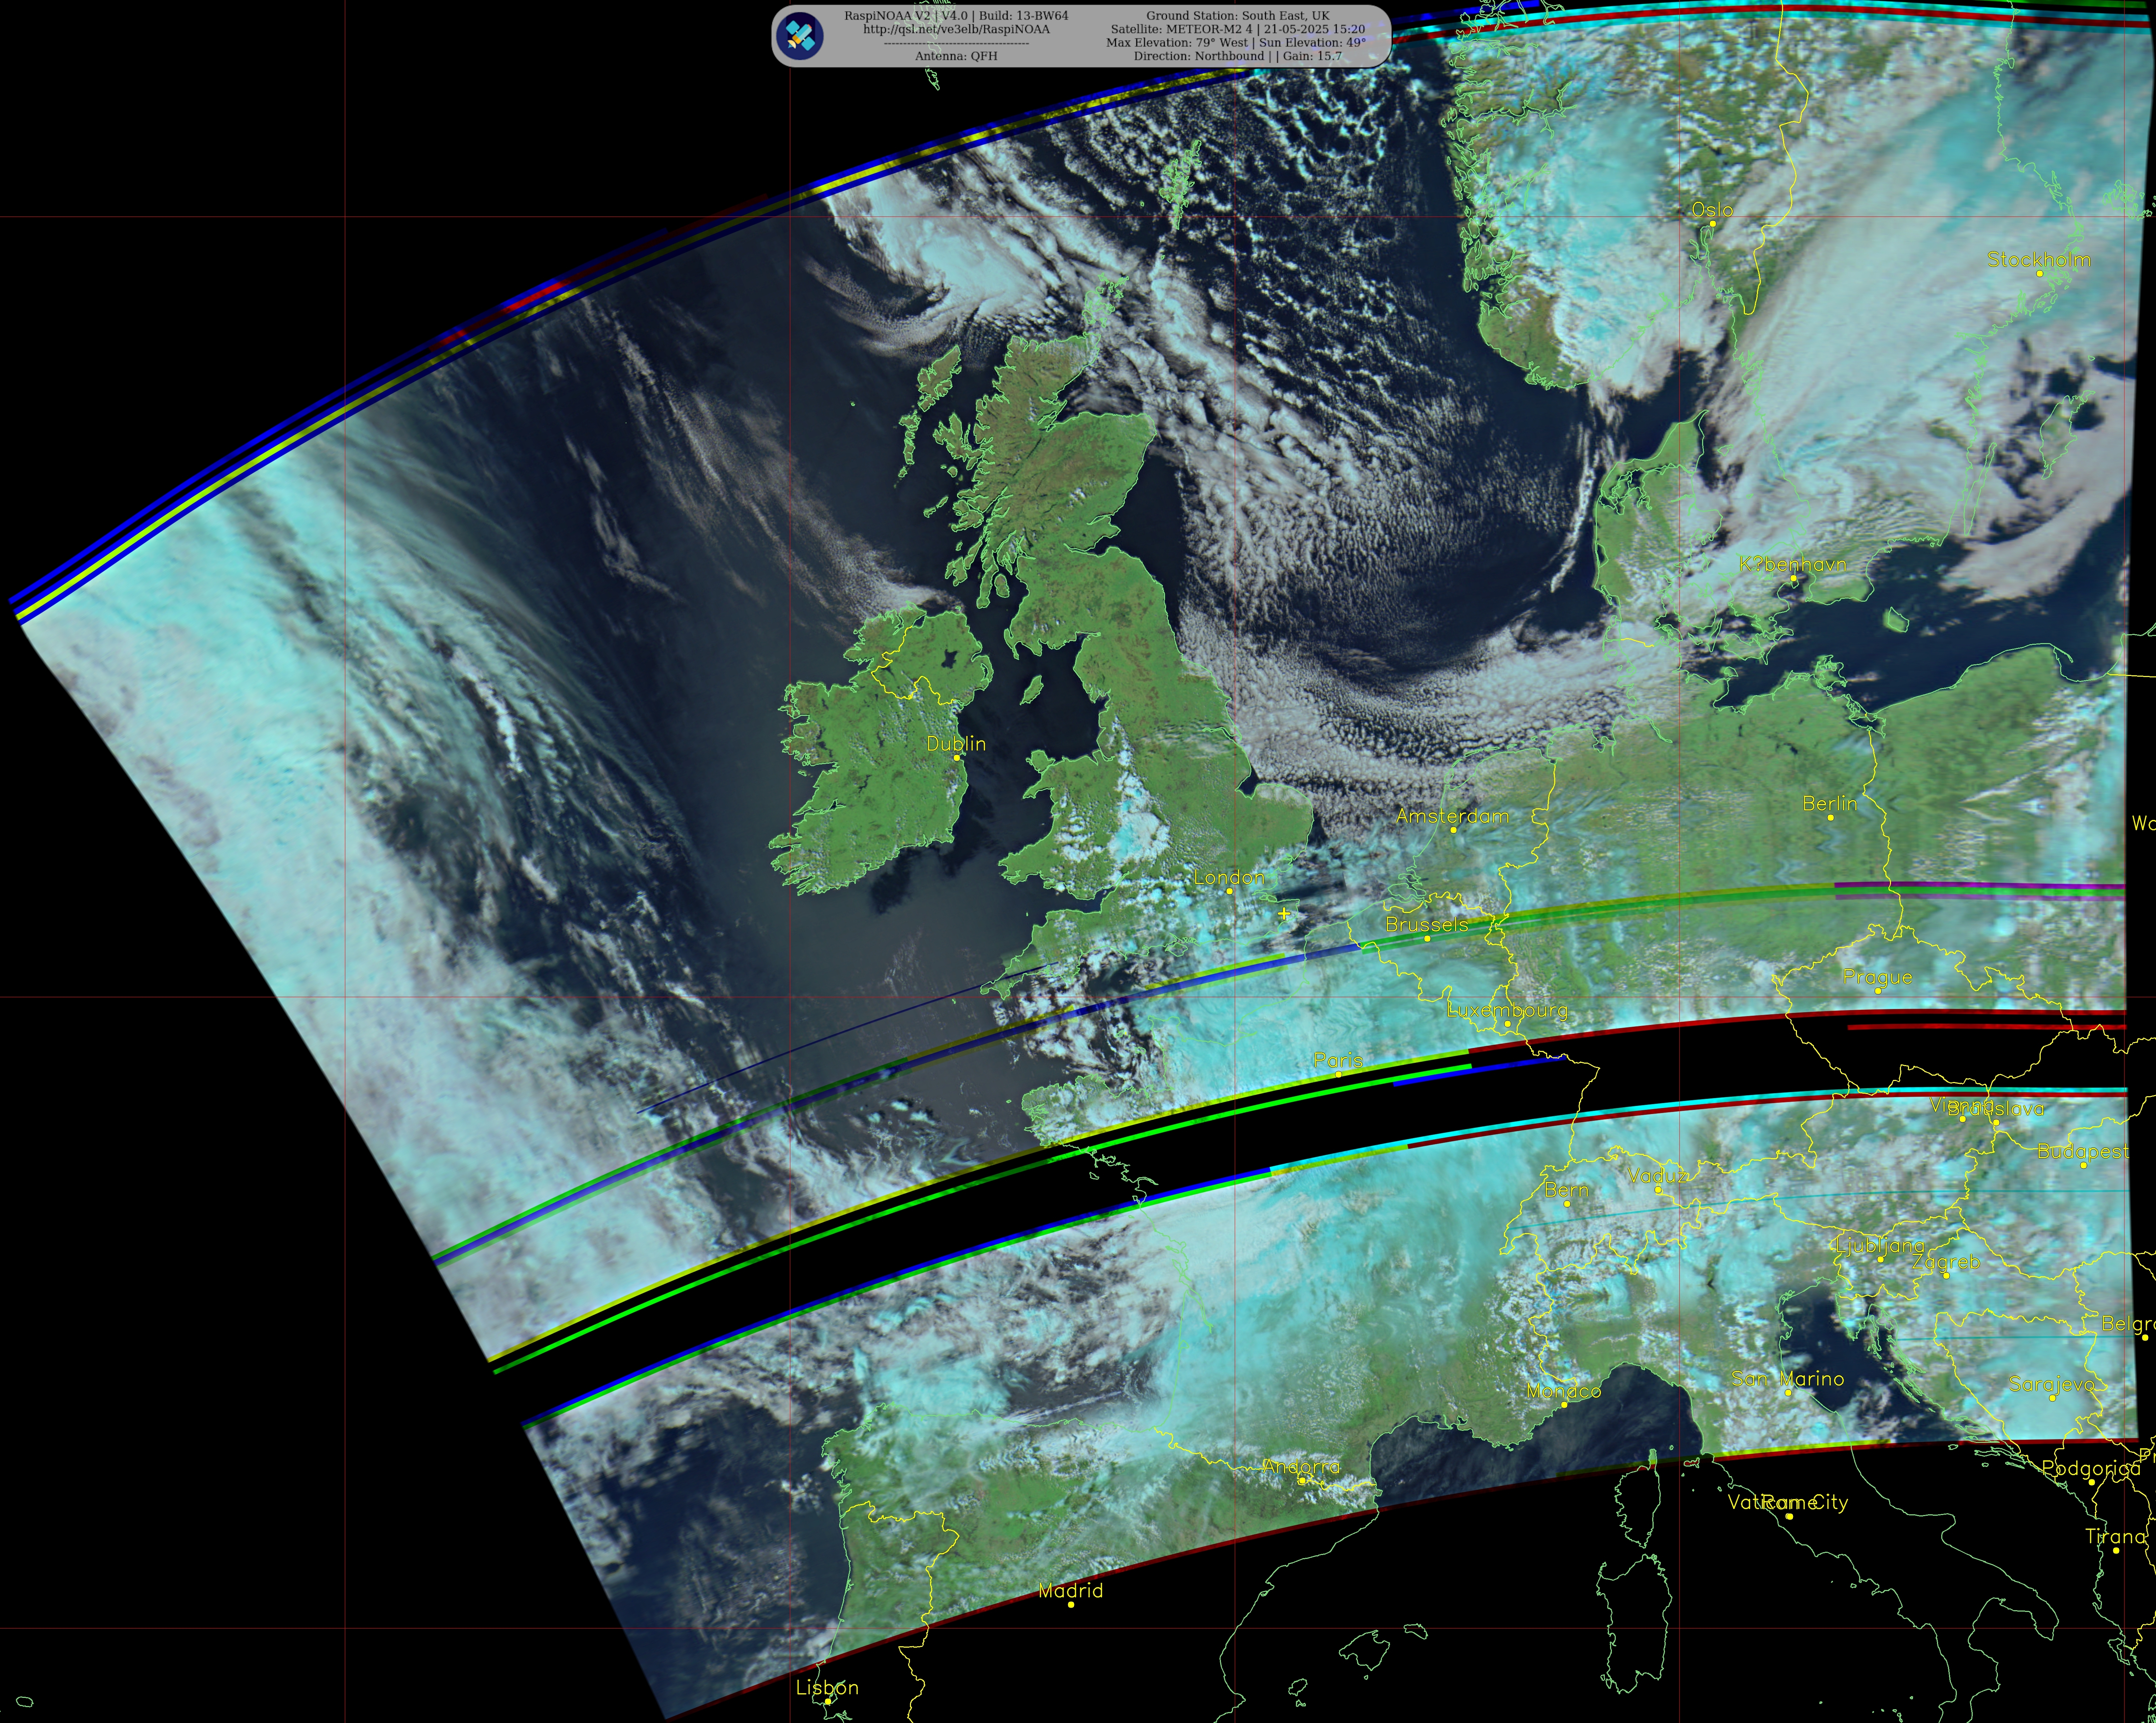Click the Madrid city label

[1070, 1591]
